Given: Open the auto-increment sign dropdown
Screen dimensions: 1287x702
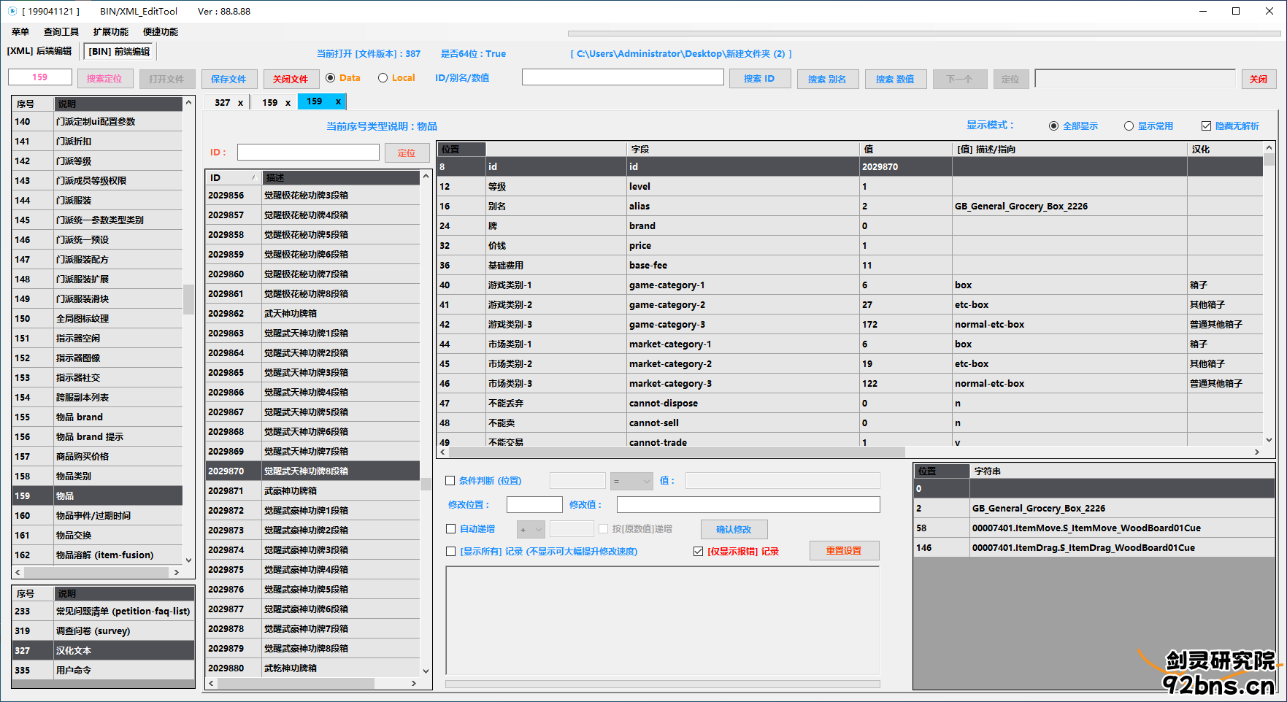Looking at the screenshot, I should tap(531, 529).
